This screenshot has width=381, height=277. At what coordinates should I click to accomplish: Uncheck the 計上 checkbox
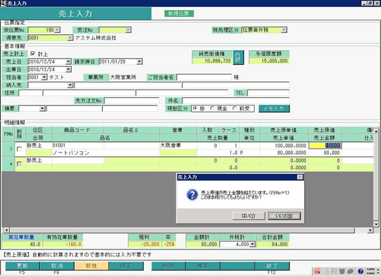click(x=33, y=53)
